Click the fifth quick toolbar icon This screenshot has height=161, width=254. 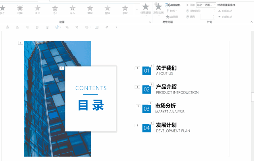click(47, 27)
